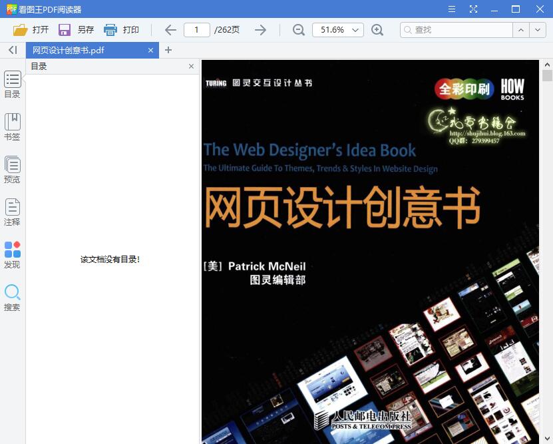
Task: Jump to next search result with down chevron
Action: [x=538, y=30]
